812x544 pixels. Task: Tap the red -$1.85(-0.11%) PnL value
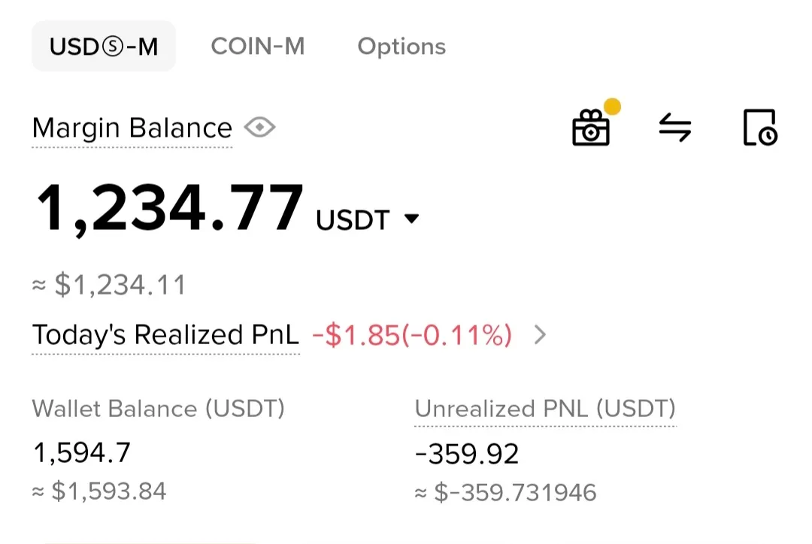point(411,335)
